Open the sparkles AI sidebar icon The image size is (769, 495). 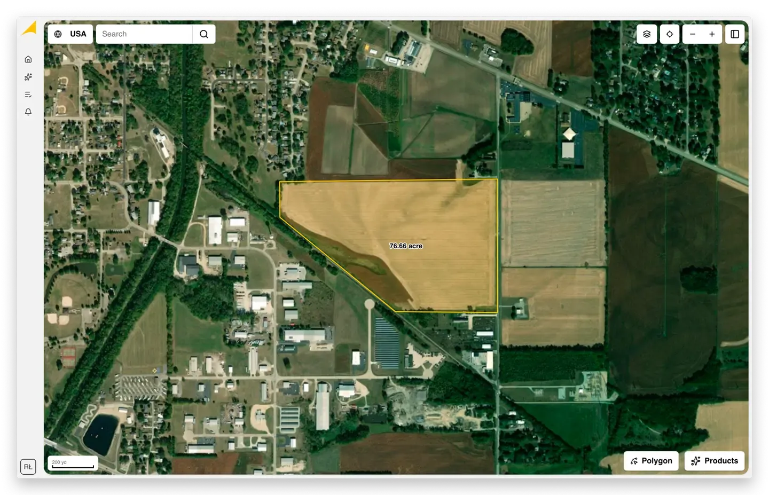tap(28, 77)
